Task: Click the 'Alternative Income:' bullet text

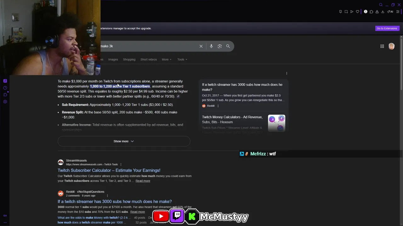Action: (x=77, y=125)
